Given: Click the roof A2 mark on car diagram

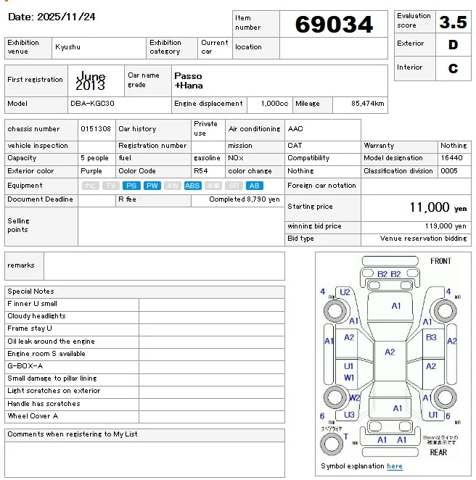Looking at the screenshot, I should pos(390,352).
